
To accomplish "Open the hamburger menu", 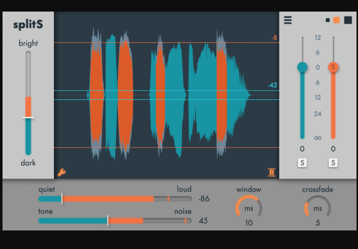I will [288, 20].
